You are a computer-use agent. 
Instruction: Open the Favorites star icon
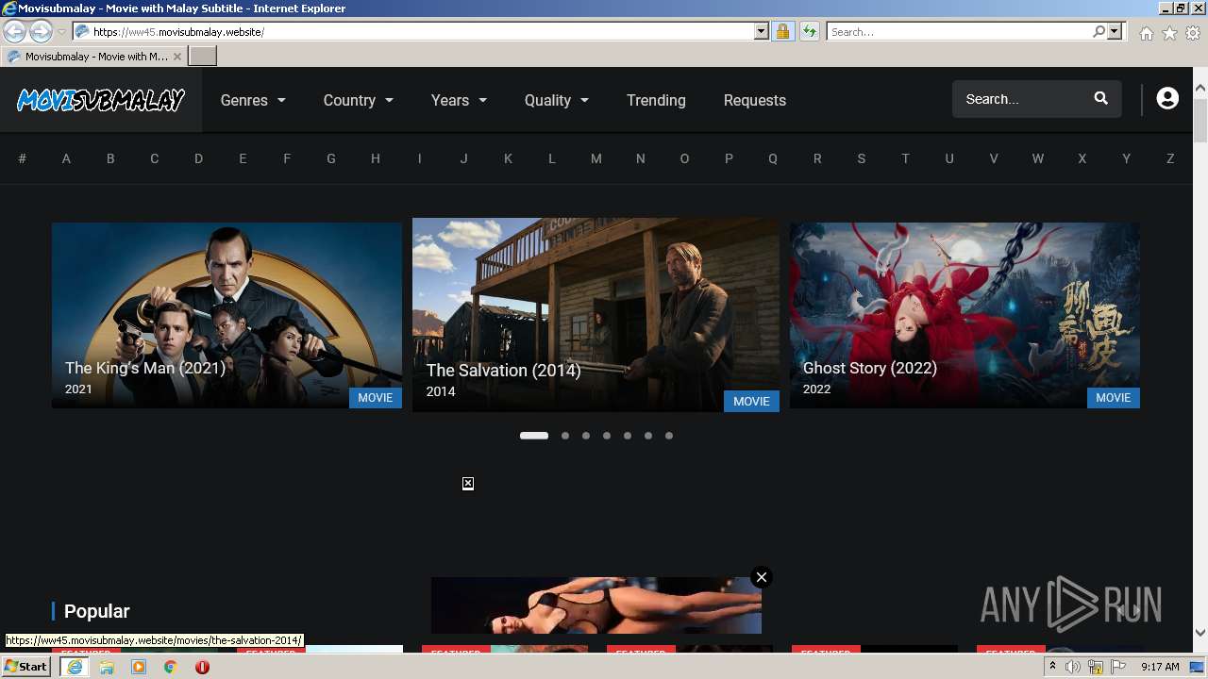[1169, 33]
